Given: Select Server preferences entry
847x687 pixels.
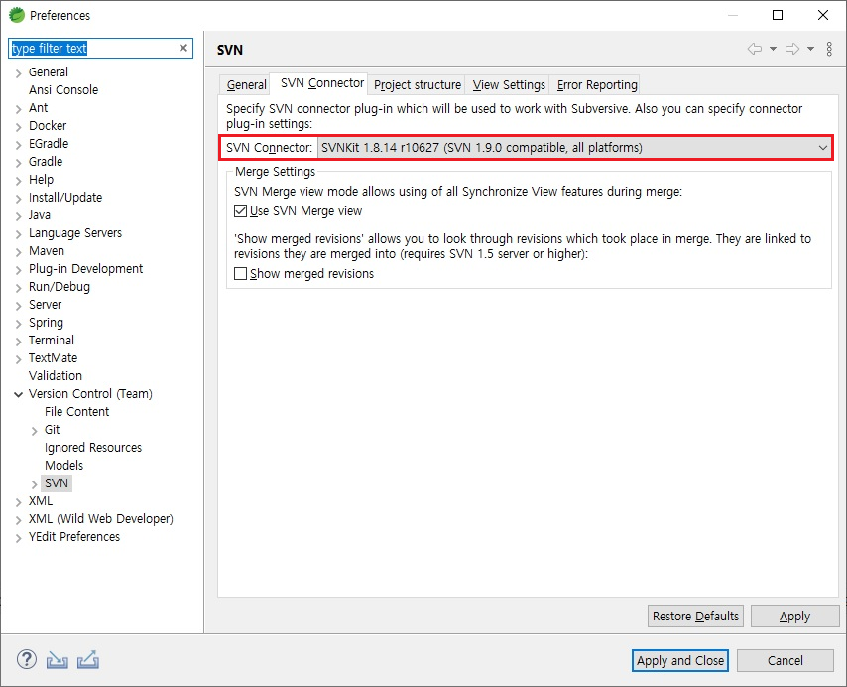Looking at the screenshot, I should click(45, 304).
